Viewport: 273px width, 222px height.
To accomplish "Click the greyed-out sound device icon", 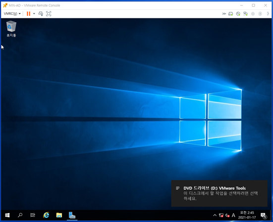I will (260, 14).
